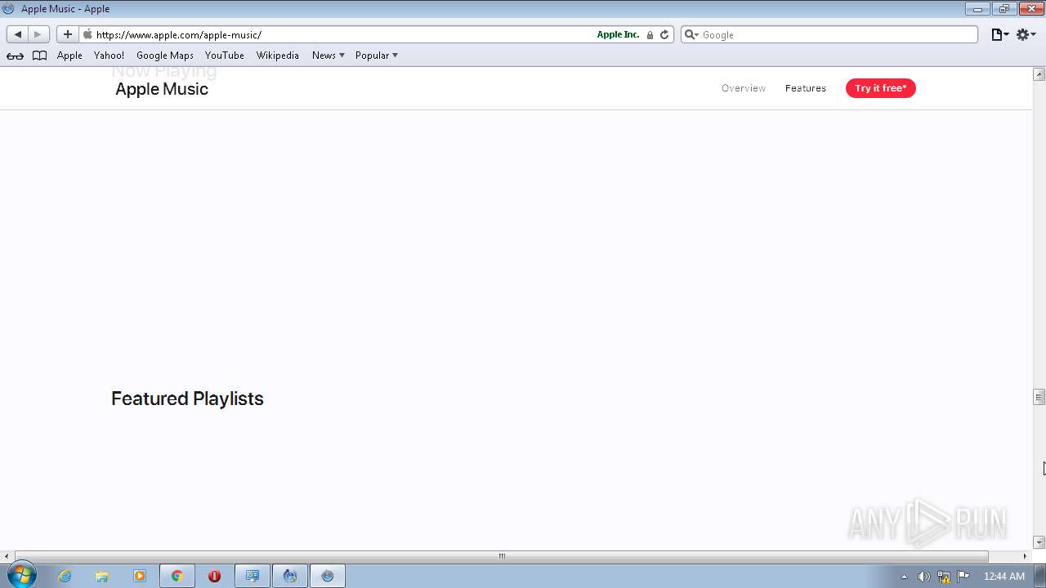Image resolution: width=1046 pixels, height=588 pixels.
Task: Restore down the Safari window
Action: pyautogui.click(x=1004, y=9)
